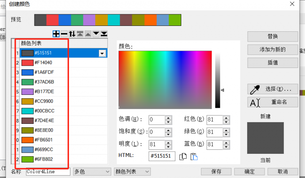Screen dimensions: 305x178
Task: Click the lightness (L) value field
Action: click(x=157, y=144)
